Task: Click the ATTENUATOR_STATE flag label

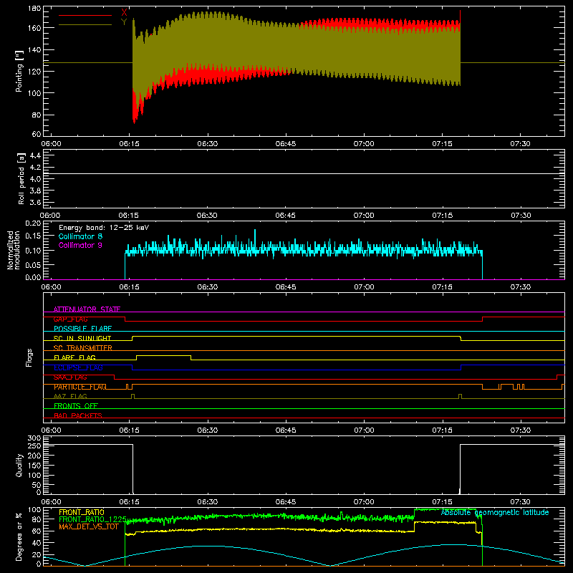Action: tap(87, 309)
